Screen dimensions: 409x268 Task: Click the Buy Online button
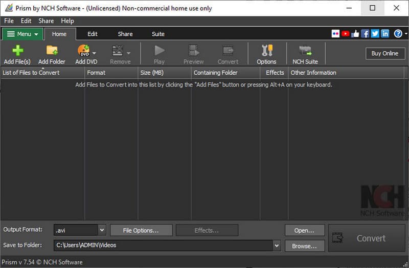click(384, 53)
